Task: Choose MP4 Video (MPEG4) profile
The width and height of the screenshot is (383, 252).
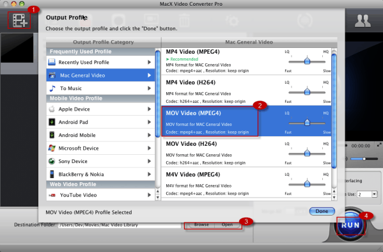Action: [246, 61]
